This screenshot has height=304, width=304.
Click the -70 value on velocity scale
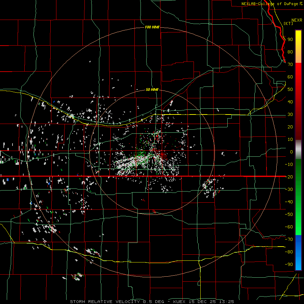tap(289, 239)
